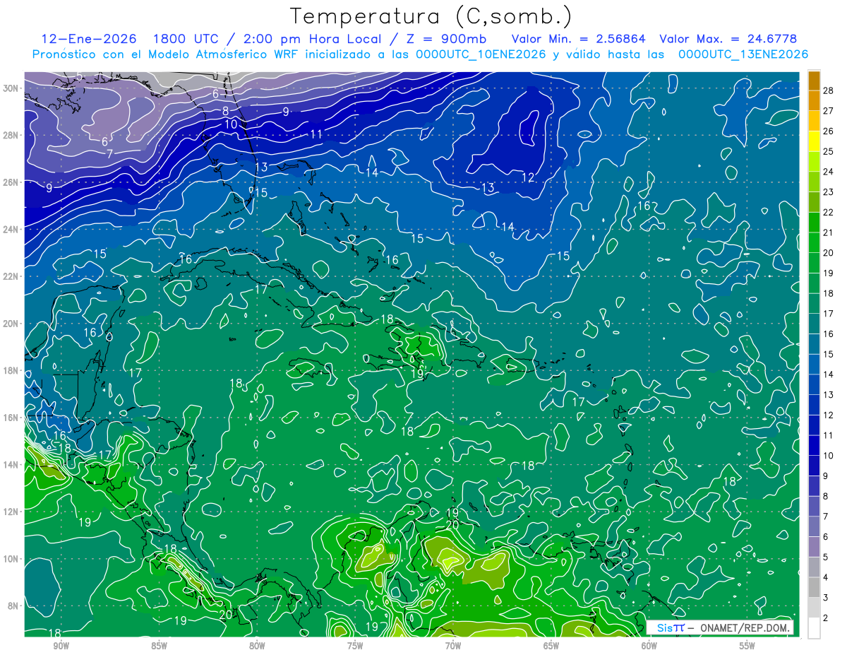Click the colorbar label '22'

pyautogui.click(x=829, y=211)
